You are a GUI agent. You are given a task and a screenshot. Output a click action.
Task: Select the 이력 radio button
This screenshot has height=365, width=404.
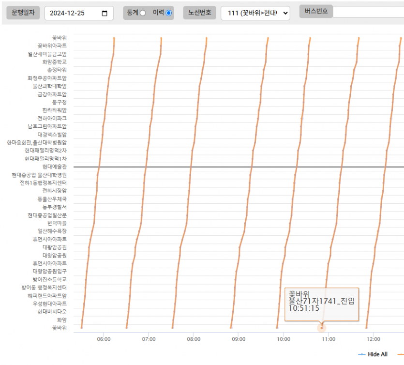coord(168,13)
